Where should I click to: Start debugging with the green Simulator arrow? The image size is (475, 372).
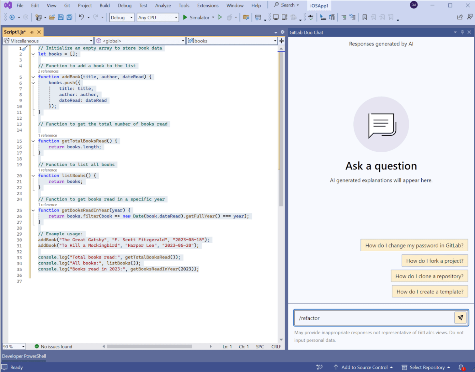coord(185,17)
